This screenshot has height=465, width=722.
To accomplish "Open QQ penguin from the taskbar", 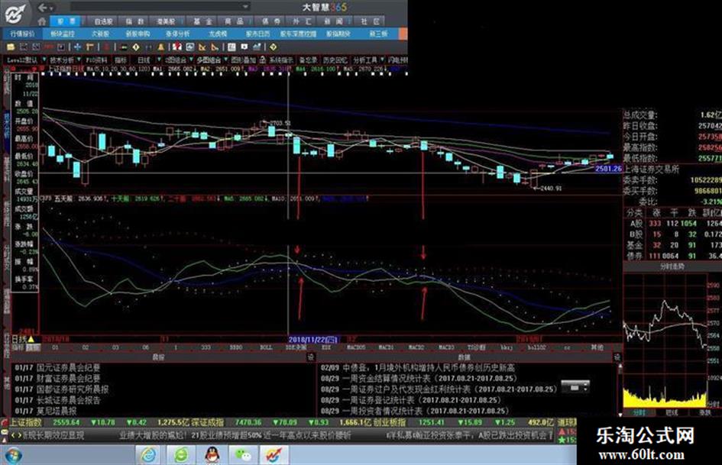I will [212, 455].
